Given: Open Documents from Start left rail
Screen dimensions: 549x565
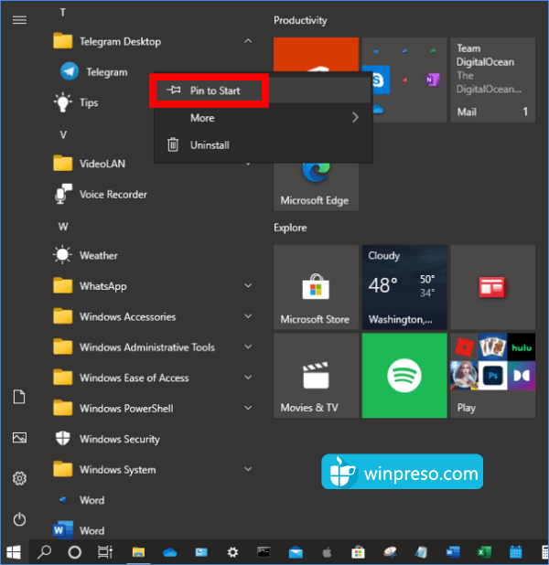Looking at the screenshot, I should pyautogui.click(x=19, y=397).
